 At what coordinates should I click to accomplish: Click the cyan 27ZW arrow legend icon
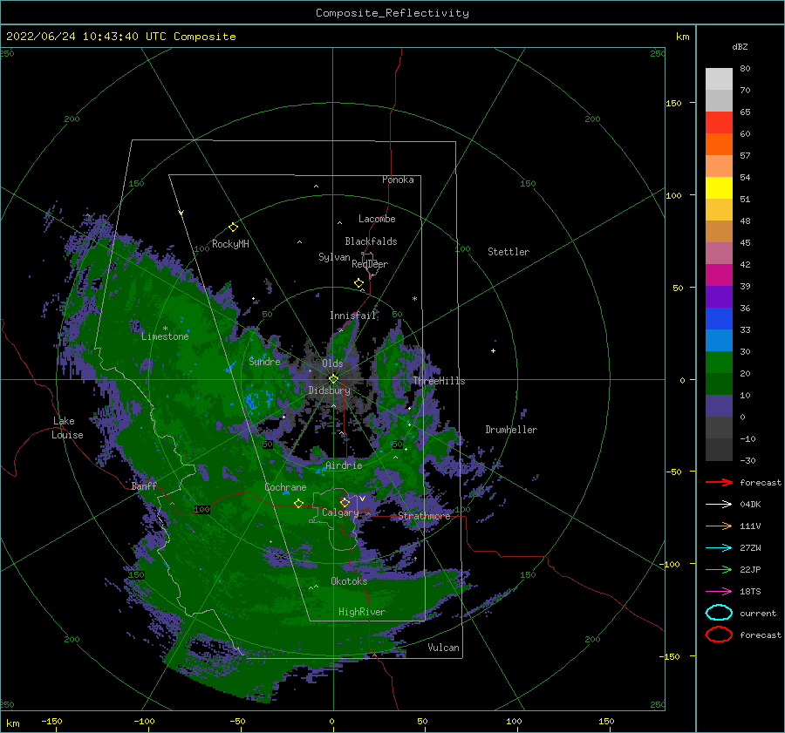pyautogui.click(x=719, y=548)
